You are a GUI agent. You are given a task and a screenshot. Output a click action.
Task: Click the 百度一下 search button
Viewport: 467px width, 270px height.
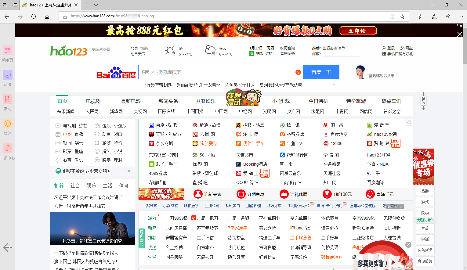pyautogui.click(x=321, y=72)
